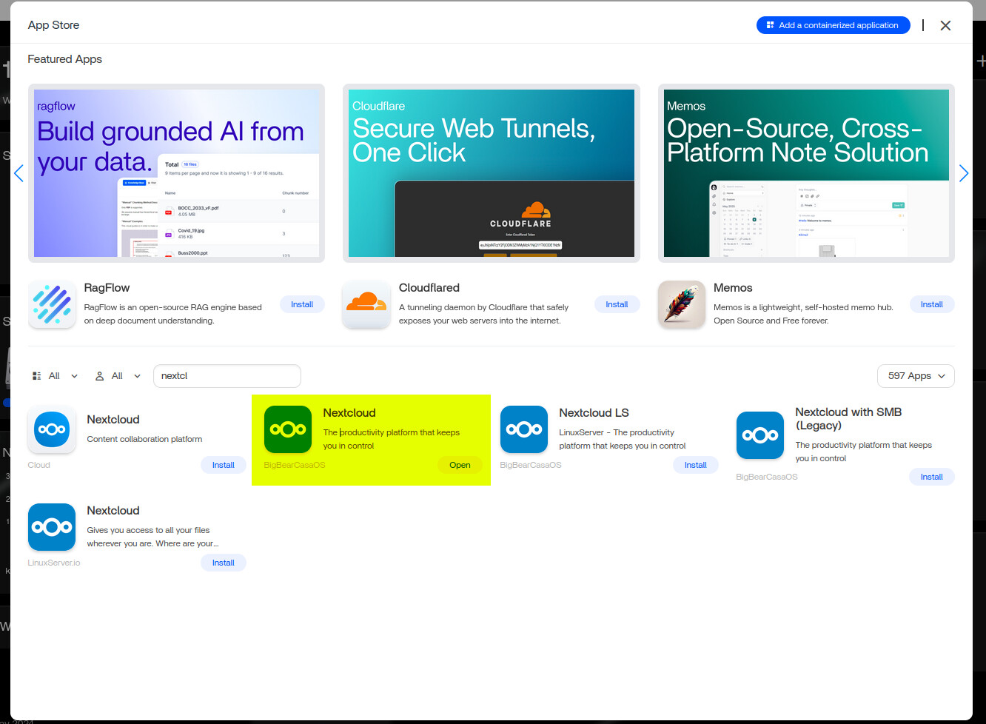The width and height of the screenshot is (986, 724).
Task: Install the Cloudflared app
Action: [x=617, y=304]
